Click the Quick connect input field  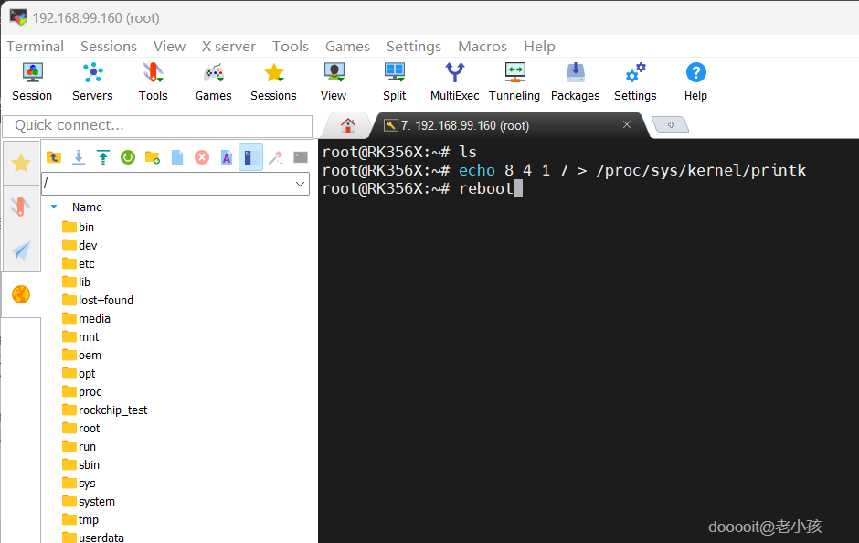(x=157, y=125)
